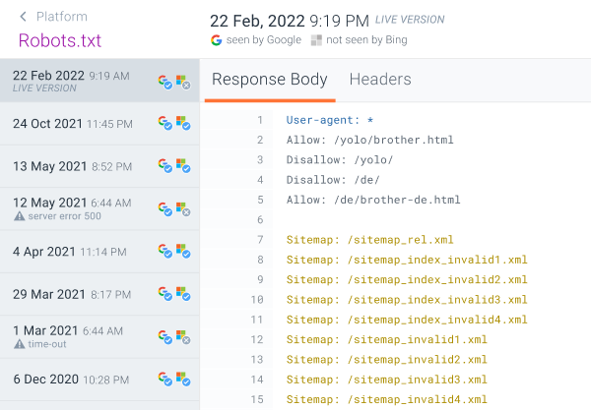
Task: Click line number 1 in the gutter
Action: point(260,120)
